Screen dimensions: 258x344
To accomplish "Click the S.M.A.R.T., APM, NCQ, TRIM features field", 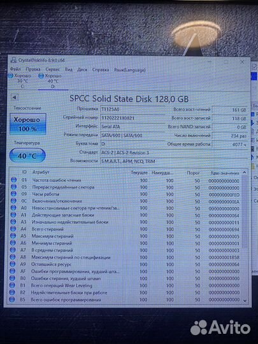I will (174, 161).
